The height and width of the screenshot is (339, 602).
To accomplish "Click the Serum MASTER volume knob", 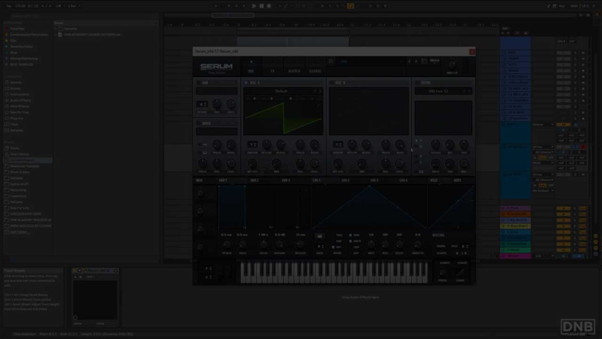I will click(452, 65).
